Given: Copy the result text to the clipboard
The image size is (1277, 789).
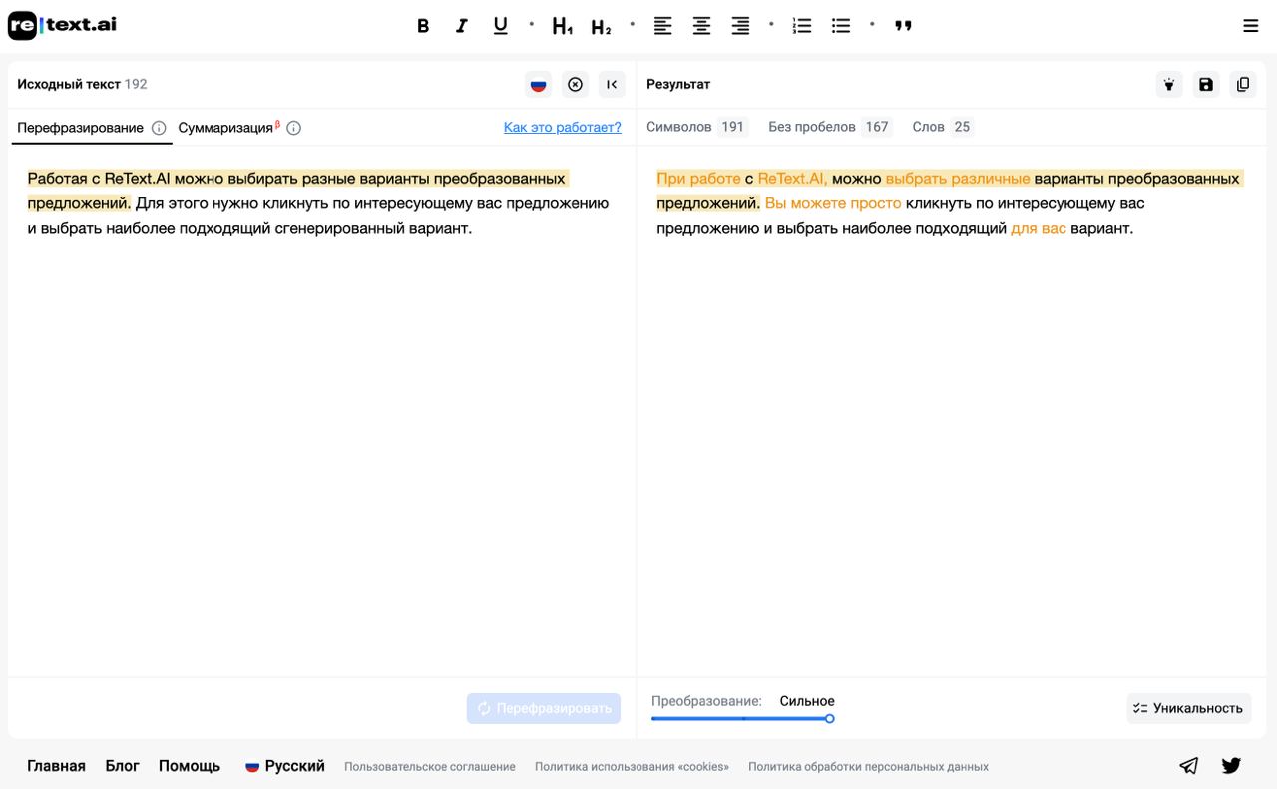Looking at the screenshot, I should (x=1243, y=85).
